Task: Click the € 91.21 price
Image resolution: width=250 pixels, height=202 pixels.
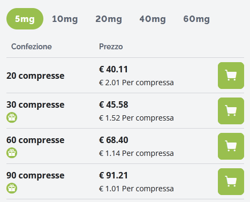Action: [x=113, y=175]
